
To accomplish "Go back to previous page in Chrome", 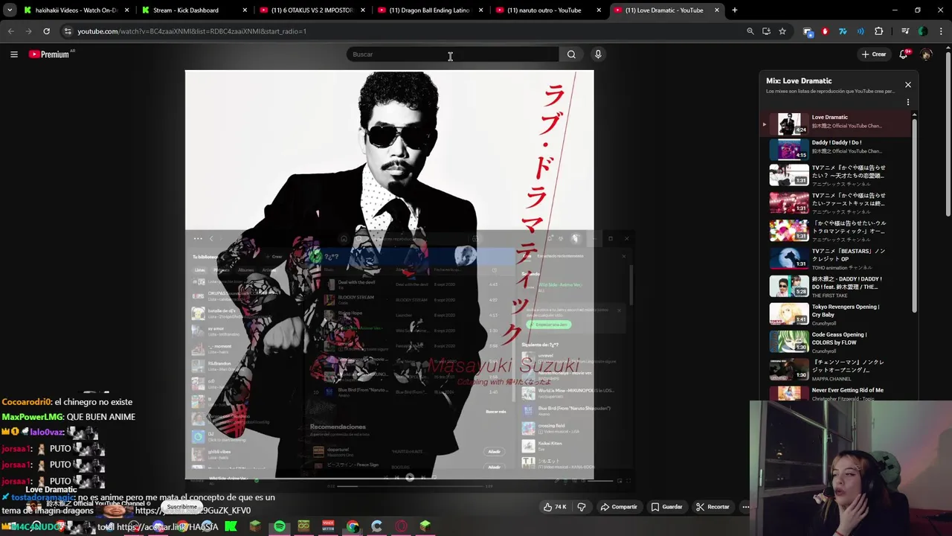I will (x=10, y=31).
